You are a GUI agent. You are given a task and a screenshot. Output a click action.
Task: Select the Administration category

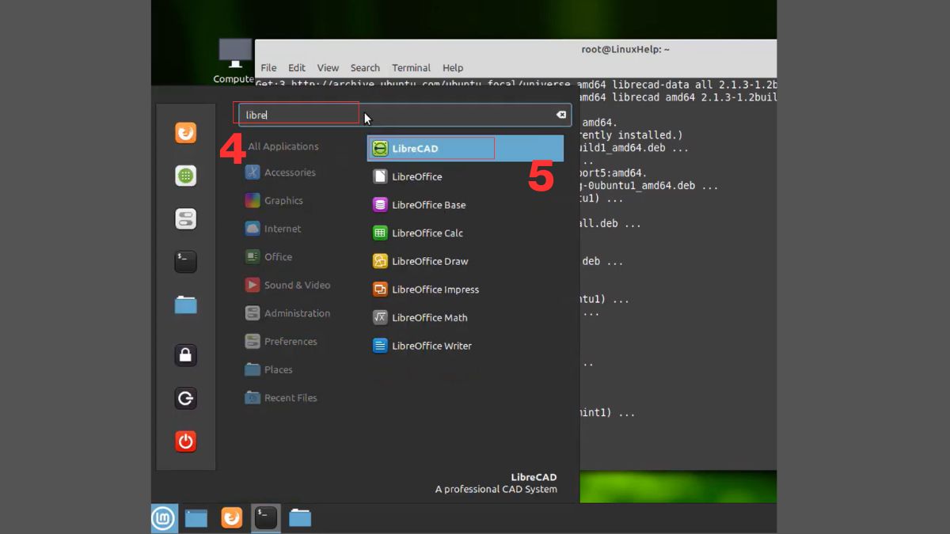(287, 313)
